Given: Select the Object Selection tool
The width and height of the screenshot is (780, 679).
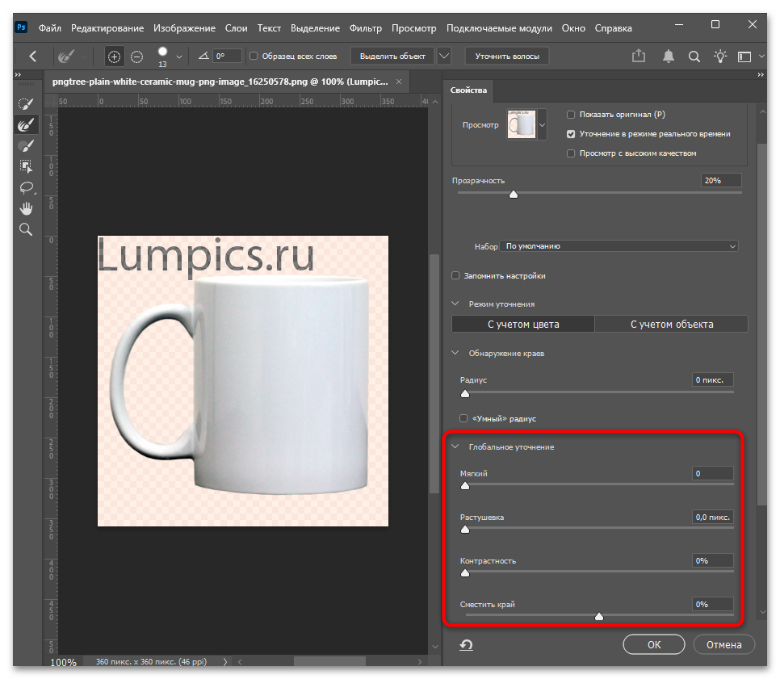Looking at the screenshot, I should [26, 166].
